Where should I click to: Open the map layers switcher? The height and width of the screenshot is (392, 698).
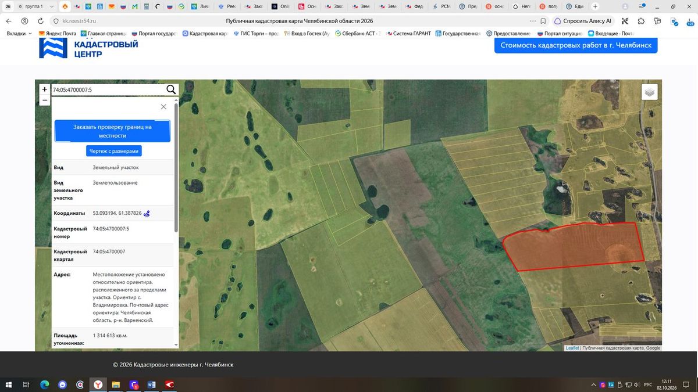coord(650,92)
